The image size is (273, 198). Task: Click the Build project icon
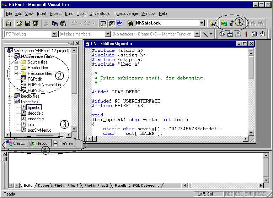tap(230, 34)
